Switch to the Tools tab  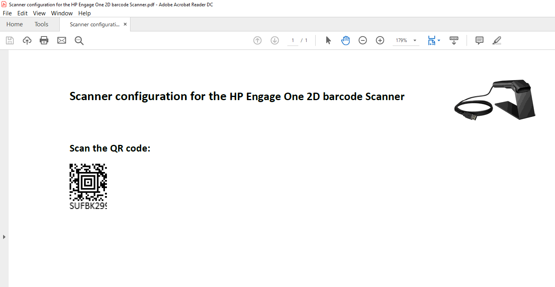41,24
